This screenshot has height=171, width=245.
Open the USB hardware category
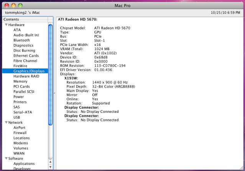click(x=17, y=117)
